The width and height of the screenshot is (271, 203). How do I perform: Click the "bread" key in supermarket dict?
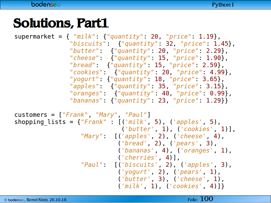pos(83,65)
